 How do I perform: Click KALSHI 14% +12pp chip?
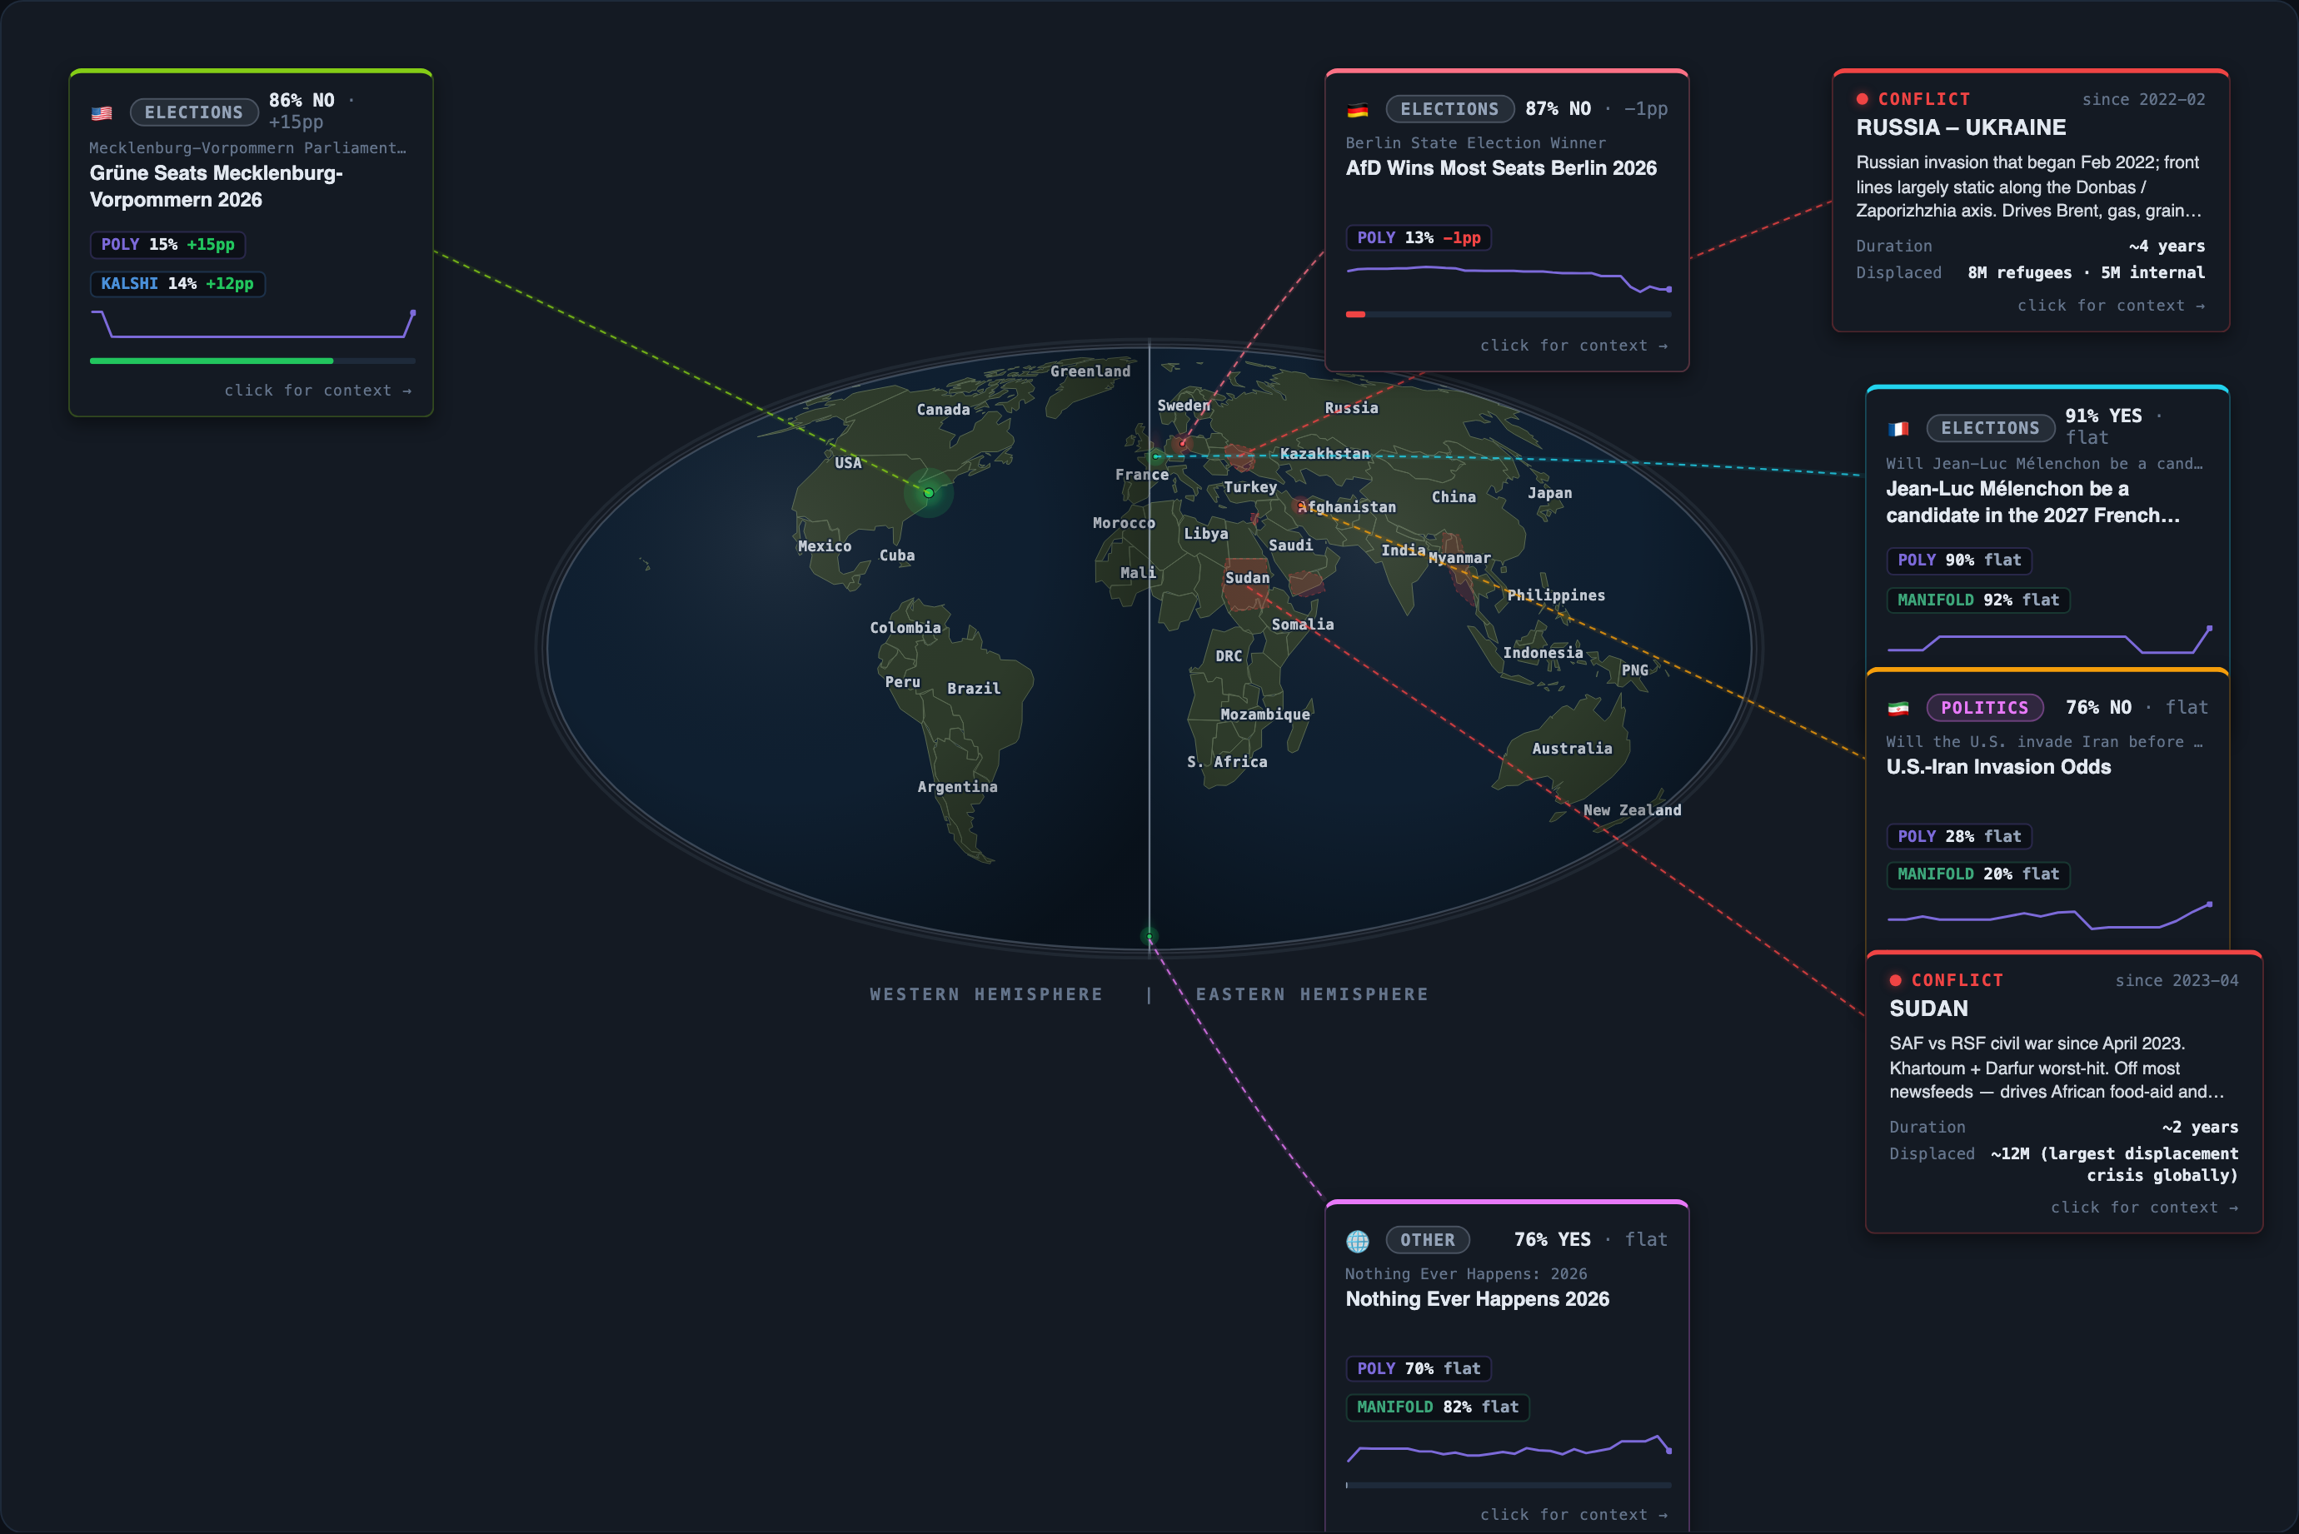click(177, 284)
